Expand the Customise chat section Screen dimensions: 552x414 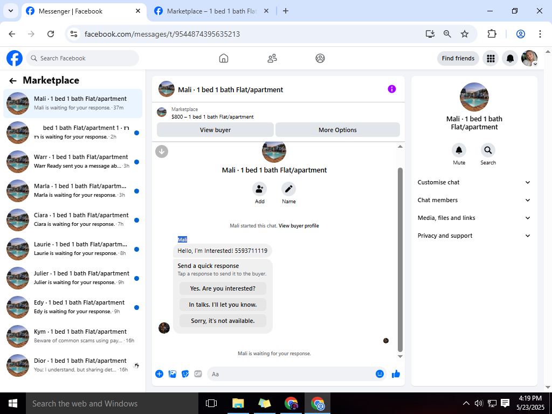(x=474, y=182)
